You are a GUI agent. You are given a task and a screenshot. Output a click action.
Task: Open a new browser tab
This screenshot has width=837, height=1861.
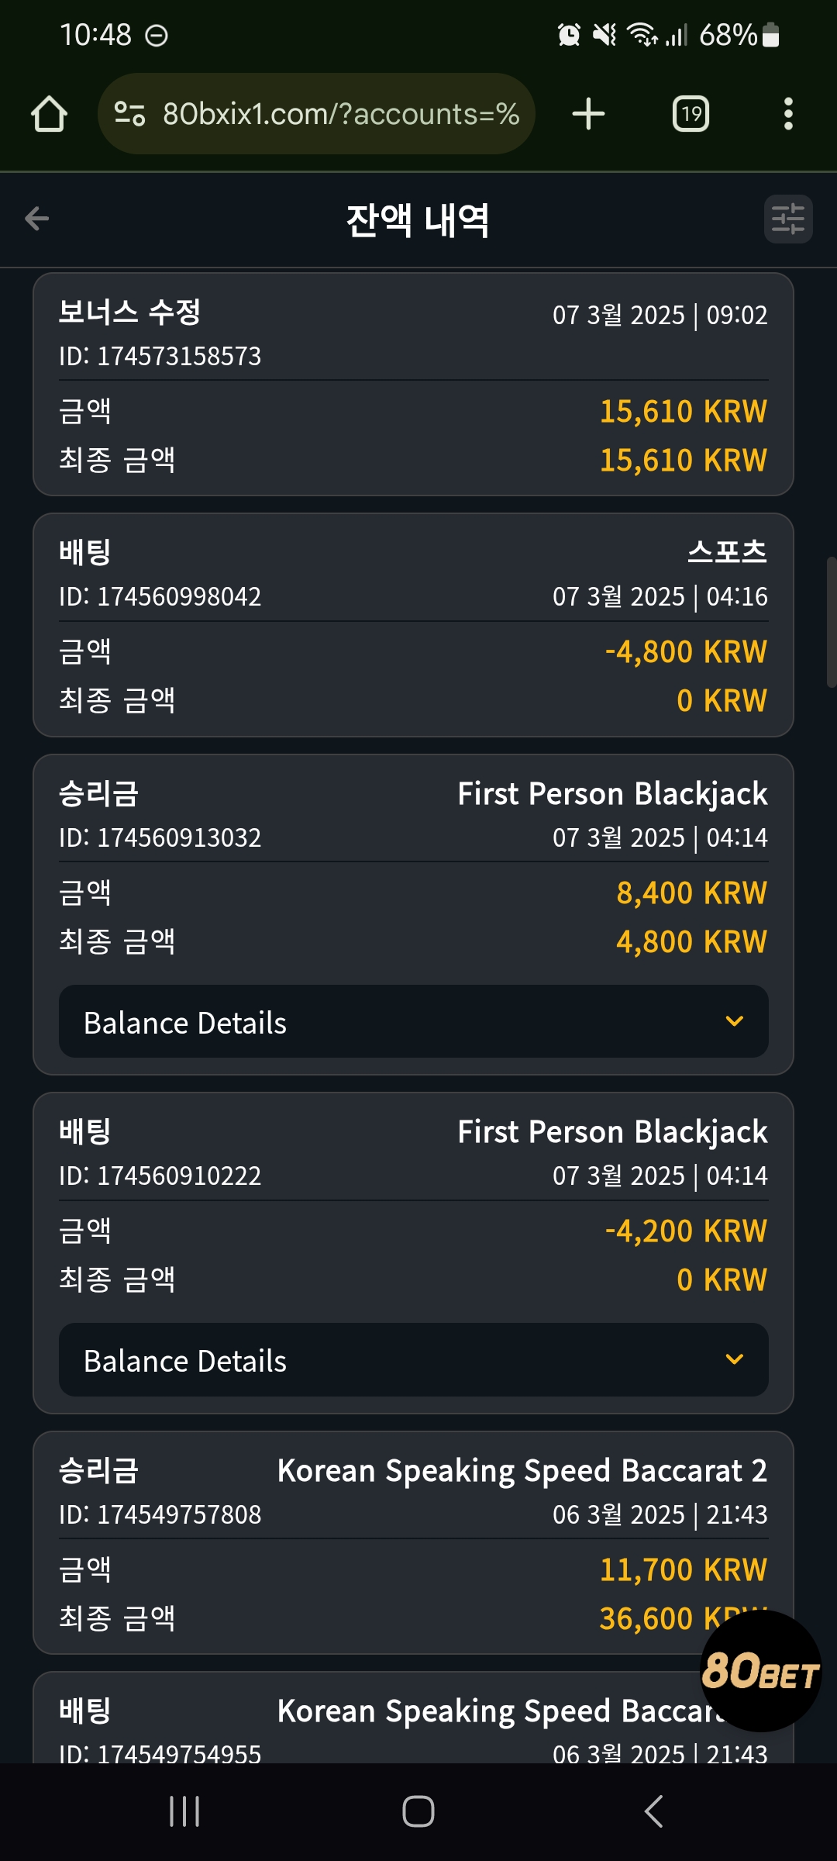pyautogui.click(x=588, y=114)
